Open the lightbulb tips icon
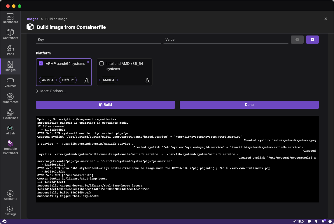Viewport: 334px width, 224px height. coord(316,221)
